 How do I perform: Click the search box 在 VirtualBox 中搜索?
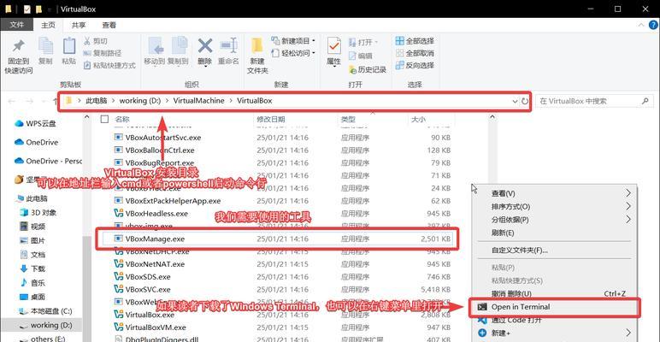pyautogui.click(x=593, y=101)
